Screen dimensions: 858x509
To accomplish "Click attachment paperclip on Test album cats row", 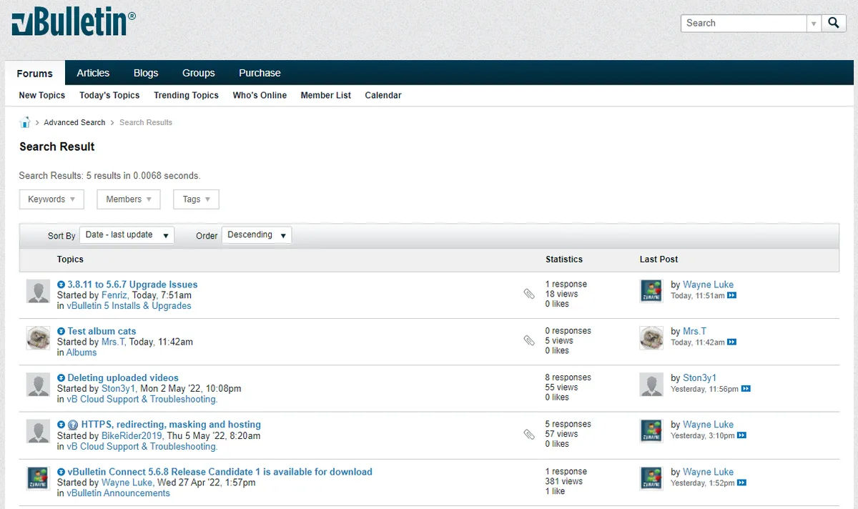I will (529, 340).
